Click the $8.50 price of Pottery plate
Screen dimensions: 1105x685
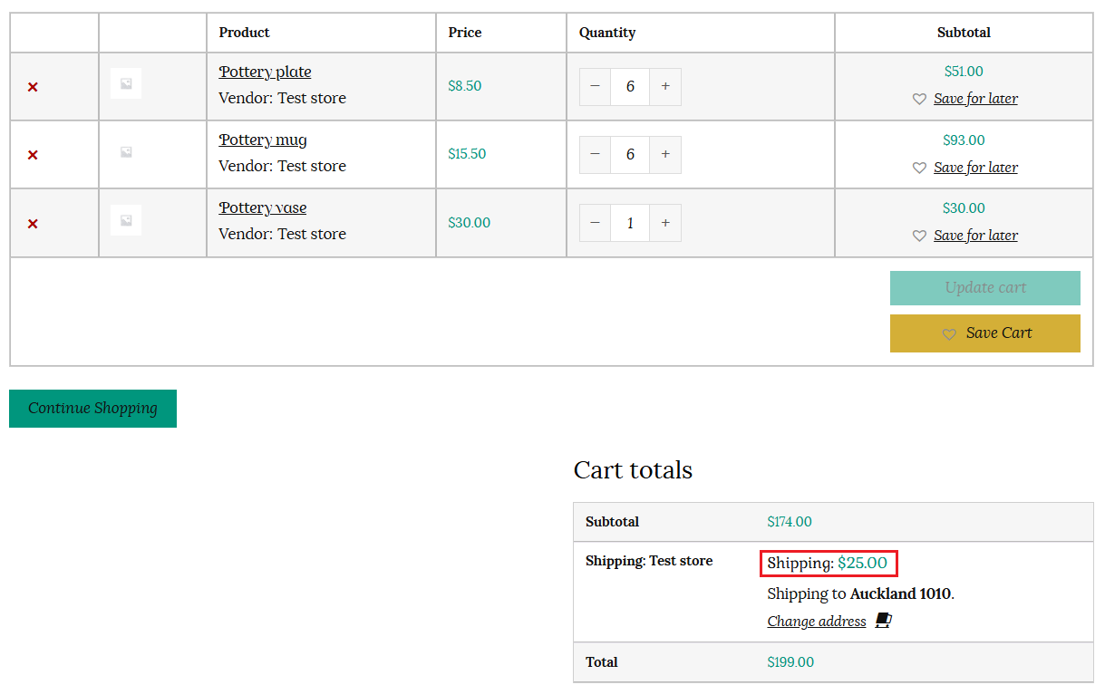tap(465, 86)
